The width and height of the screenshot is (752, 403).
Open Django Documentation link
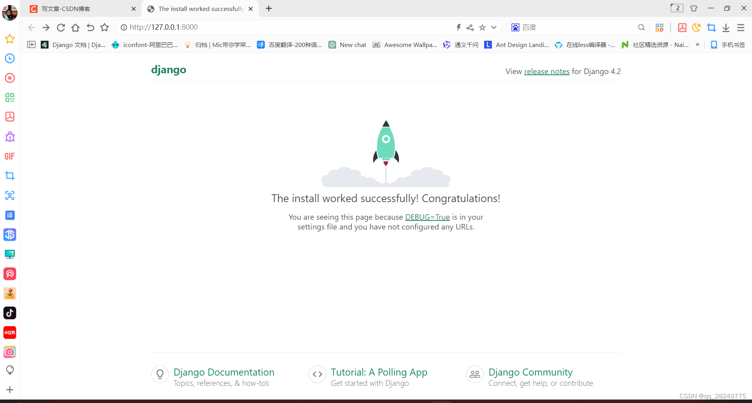224,372
